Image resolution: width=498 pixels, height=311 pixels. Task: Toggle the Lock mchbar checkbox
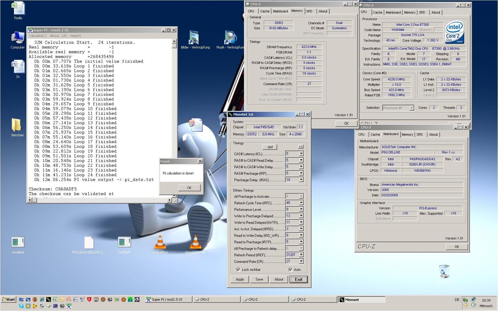[x=238, y=270]
